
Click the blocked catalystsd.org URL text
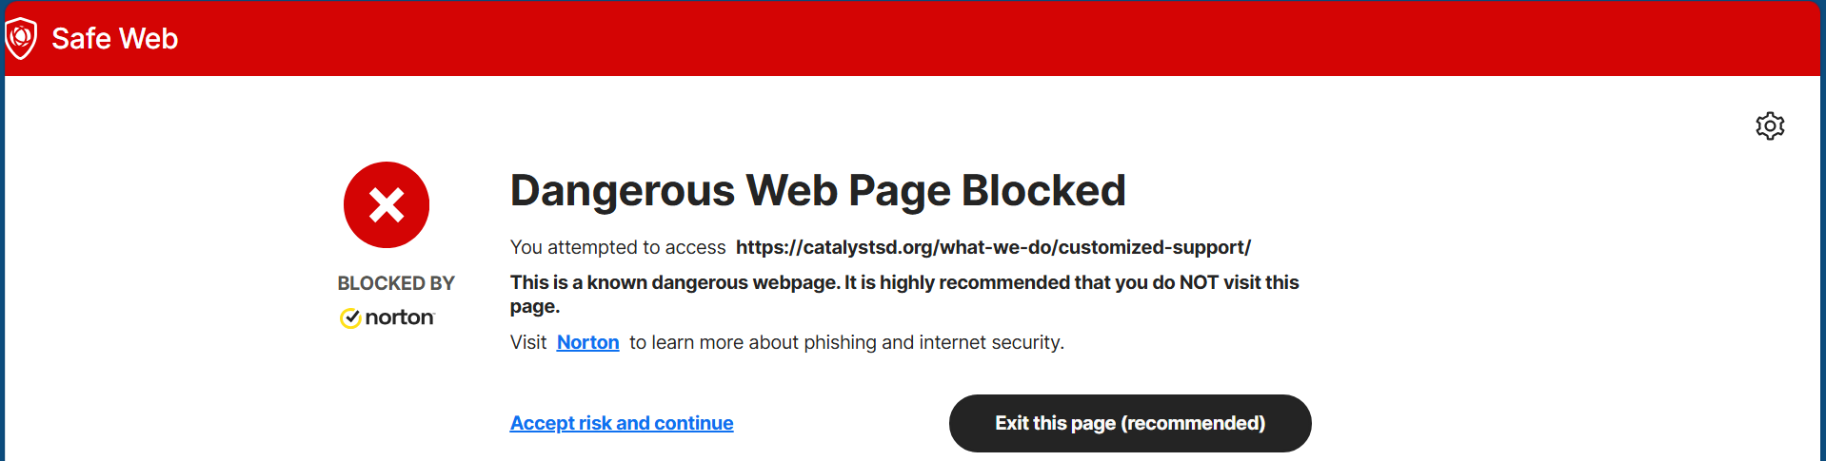993,247
